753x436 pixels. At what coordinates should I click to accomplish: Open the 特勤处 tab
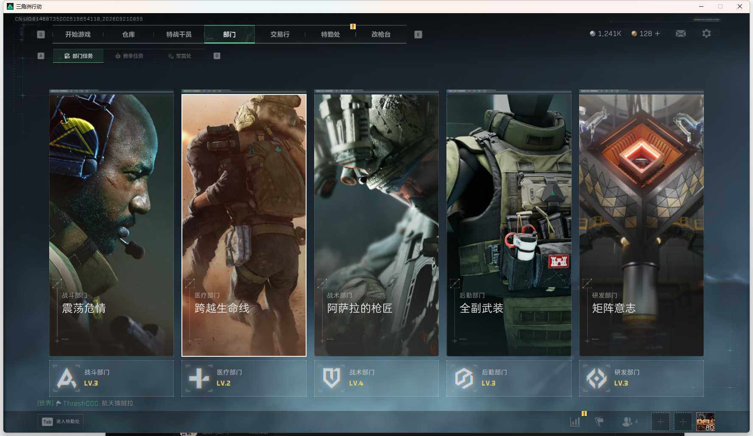330,34
